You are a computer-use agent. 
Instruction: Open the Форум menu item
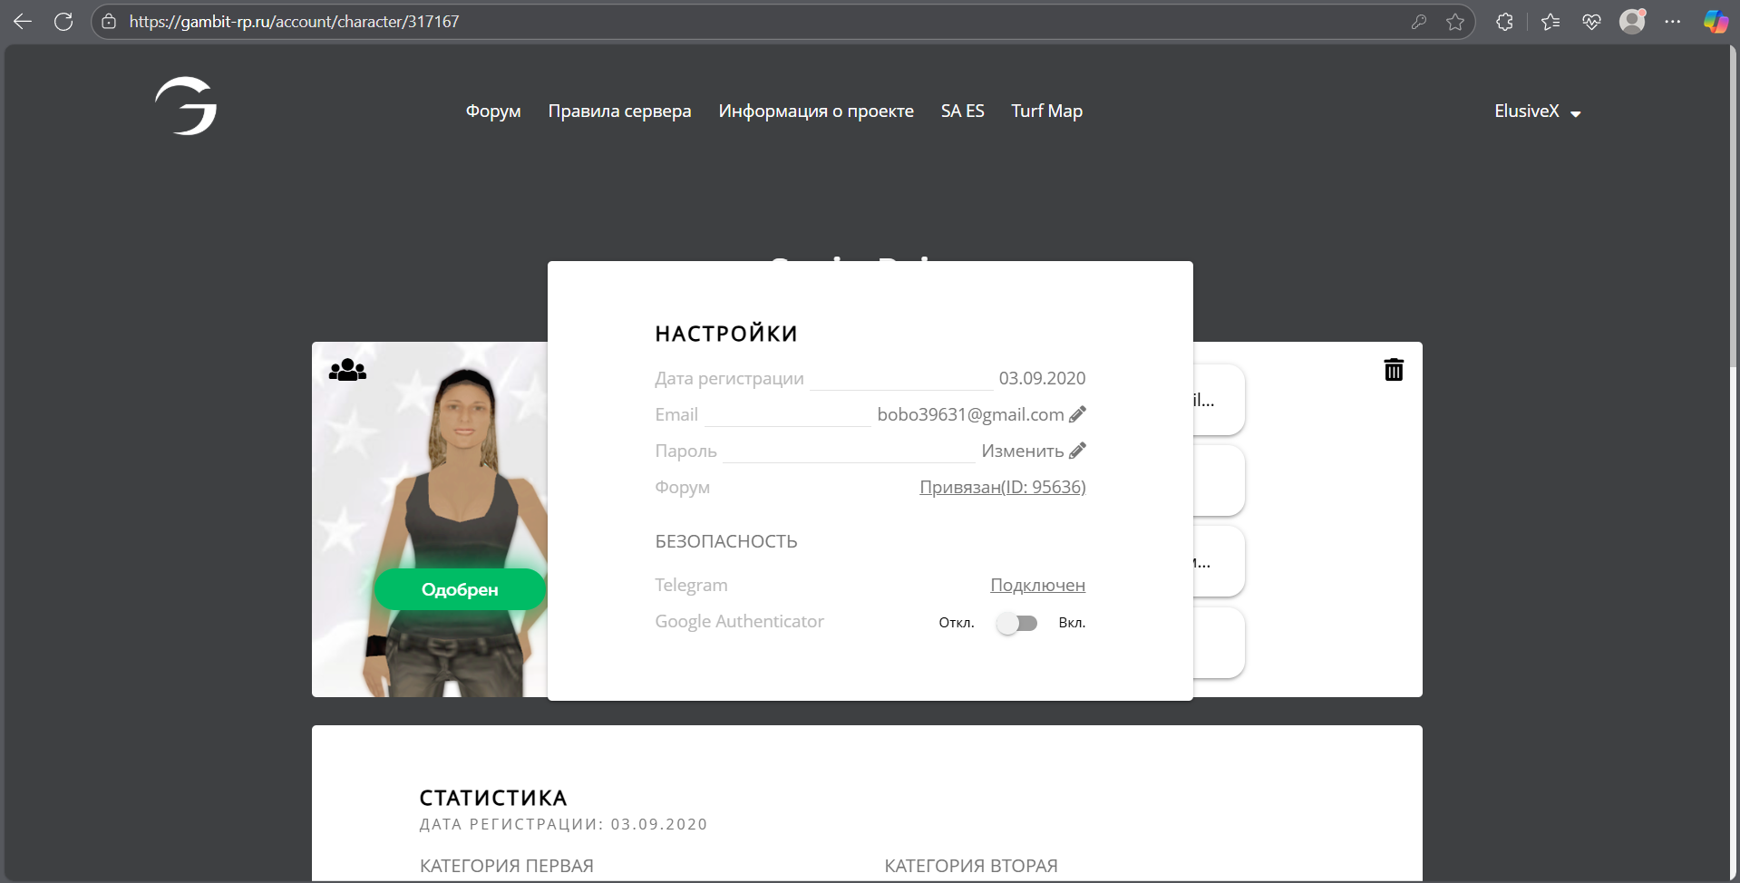493,111
